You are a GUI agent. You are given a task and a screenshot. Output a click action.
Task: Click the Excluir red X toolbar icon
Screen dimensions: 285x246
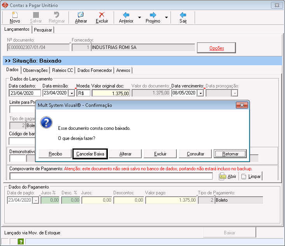tap(102, 15)
